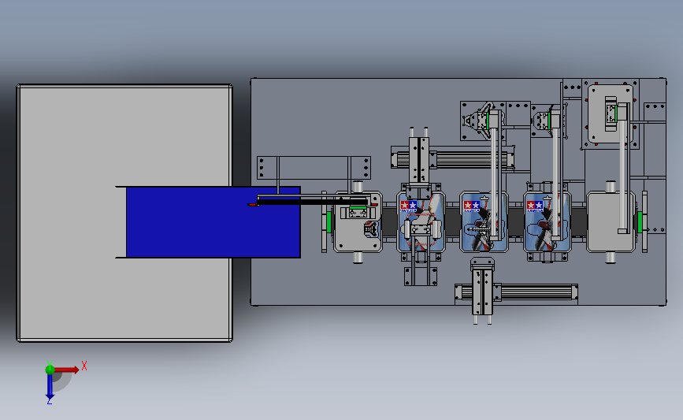Image resolution: width=683 pixels, height=420 pixels.
Task: Select the plain gray case at the conveyor's right end
Action: 611,221
